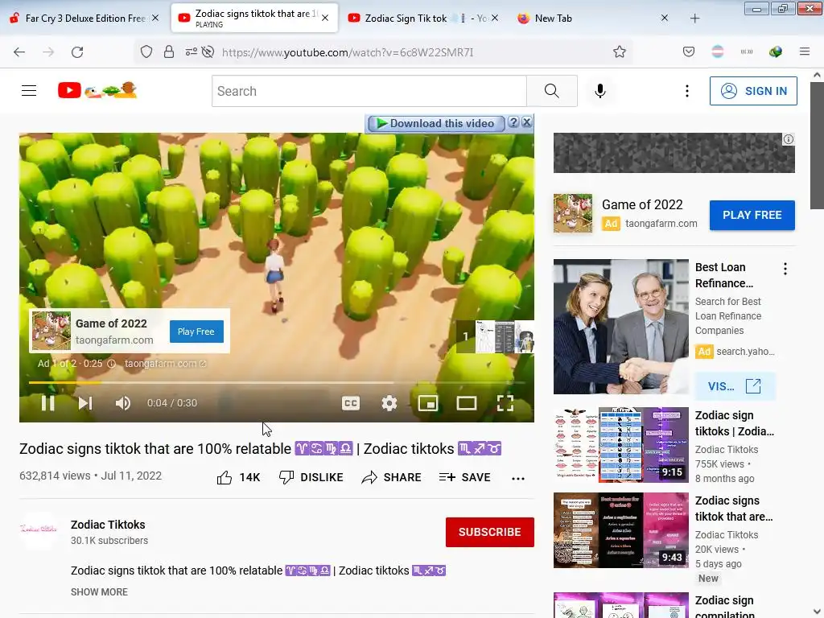The height and width of the screenshot is (618, 824).
Task: Bookmark this page with the star icon
Action: (619, 52)
